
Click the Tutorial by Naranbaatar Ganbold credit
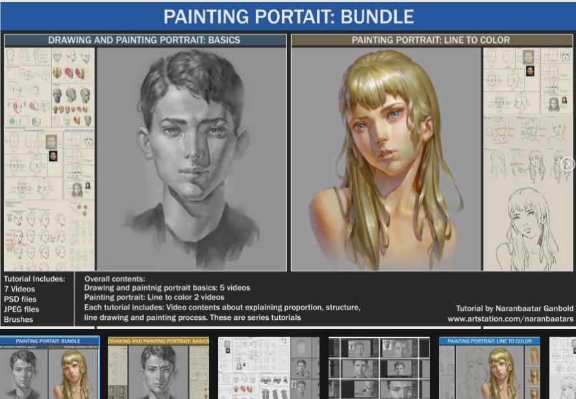point(515,308)
